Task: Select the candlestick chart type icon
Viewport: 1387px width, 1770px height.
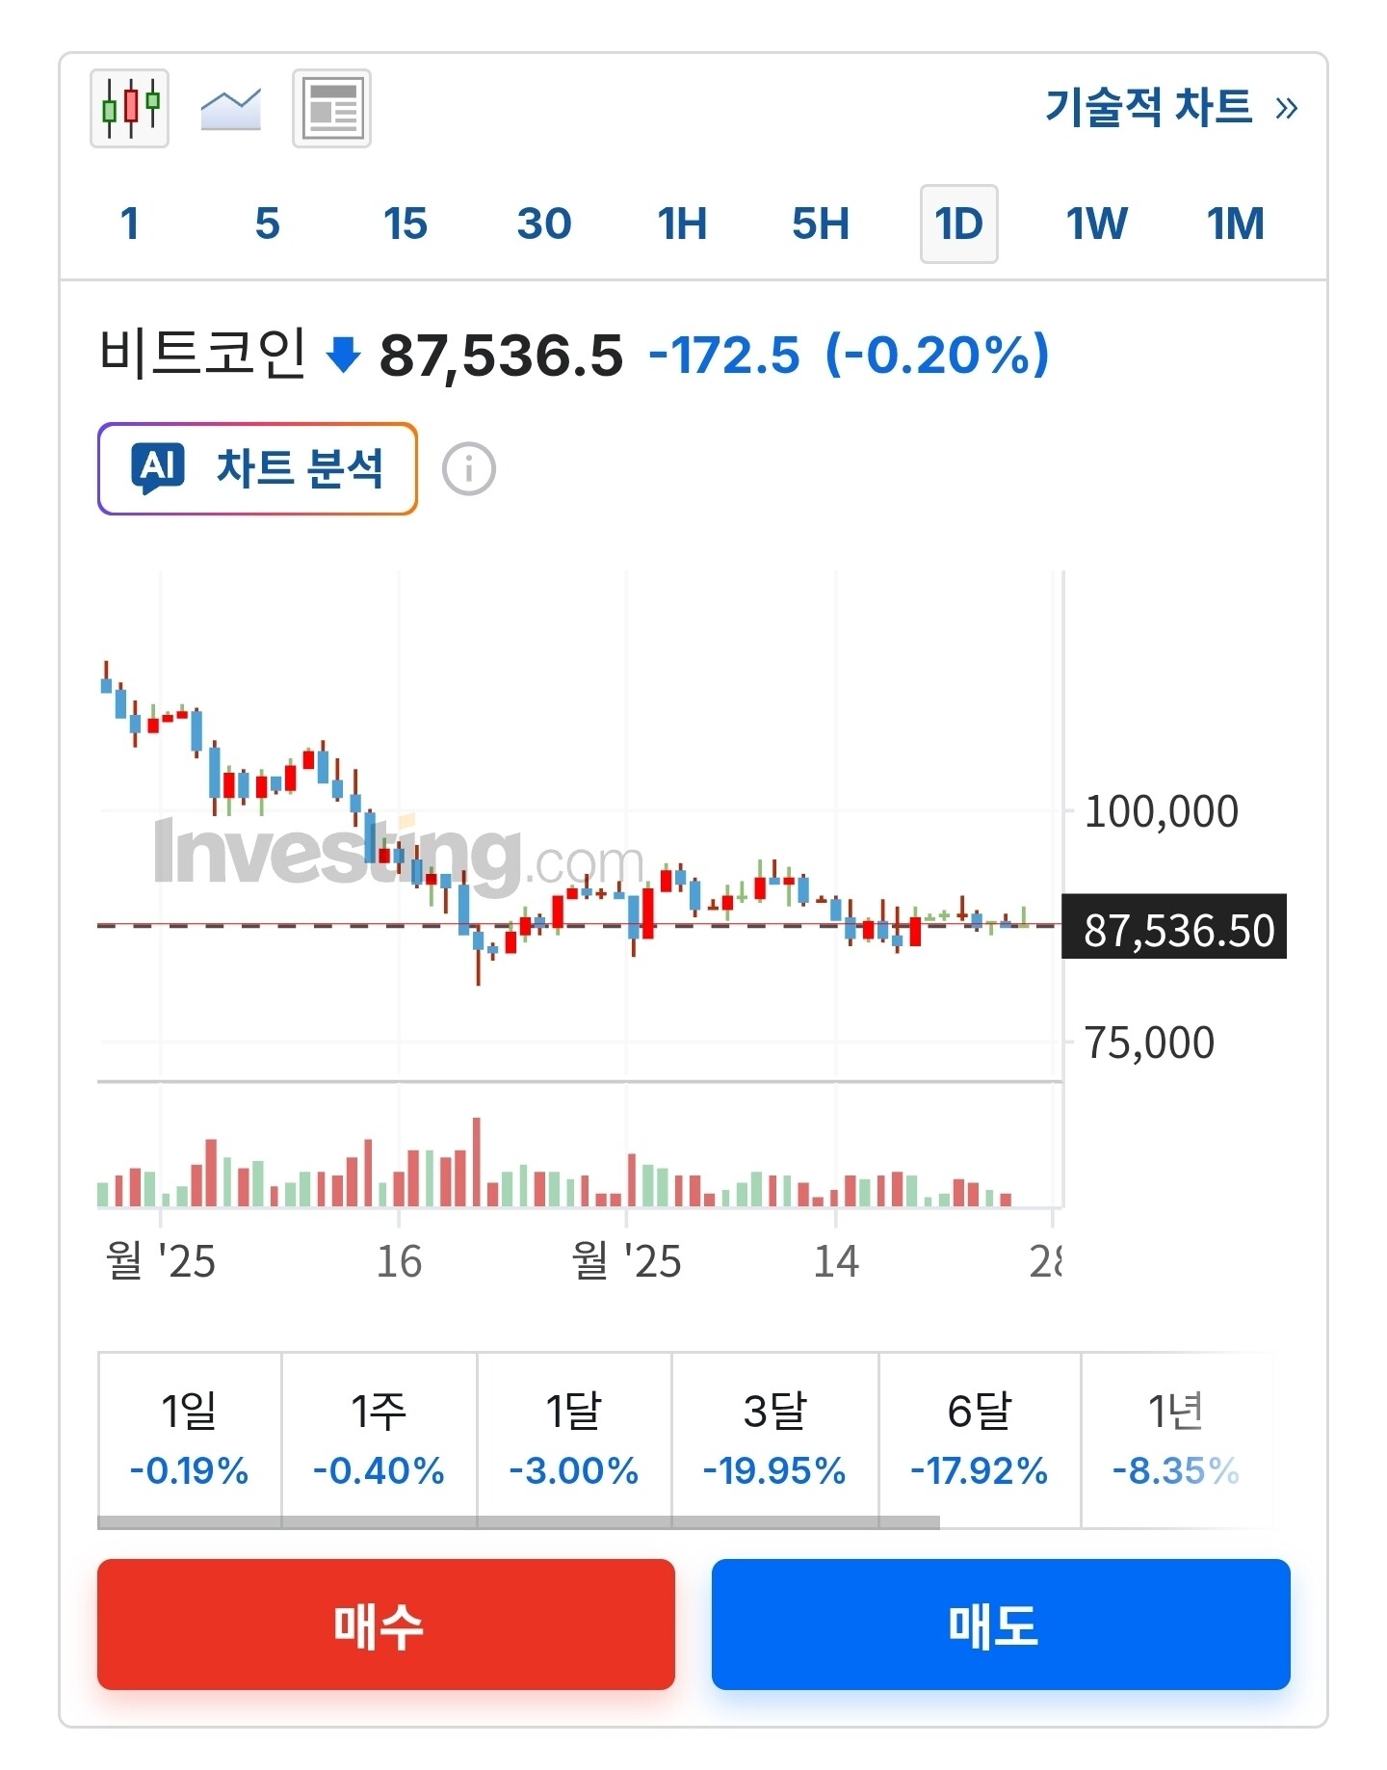Action: coord(129,108)
